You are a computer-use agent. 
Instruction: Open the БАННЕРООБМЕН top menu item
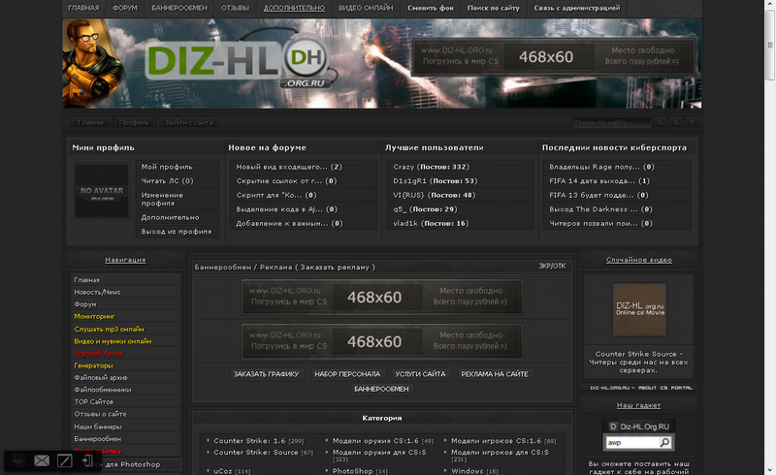click(179, 8)
